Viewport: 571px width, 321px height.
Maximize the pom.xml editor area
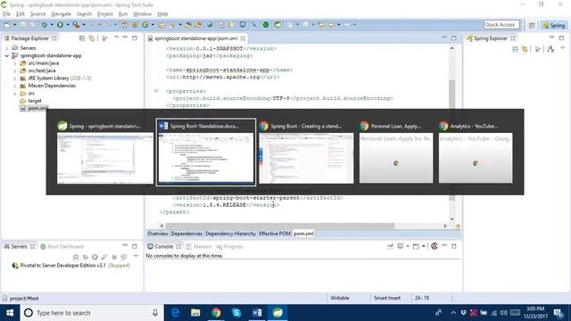[454, 37]
